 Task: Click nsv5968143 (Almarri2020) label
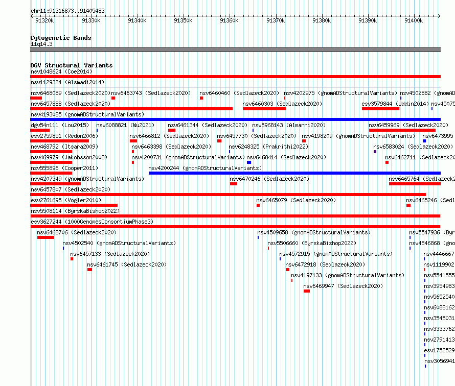289,125
